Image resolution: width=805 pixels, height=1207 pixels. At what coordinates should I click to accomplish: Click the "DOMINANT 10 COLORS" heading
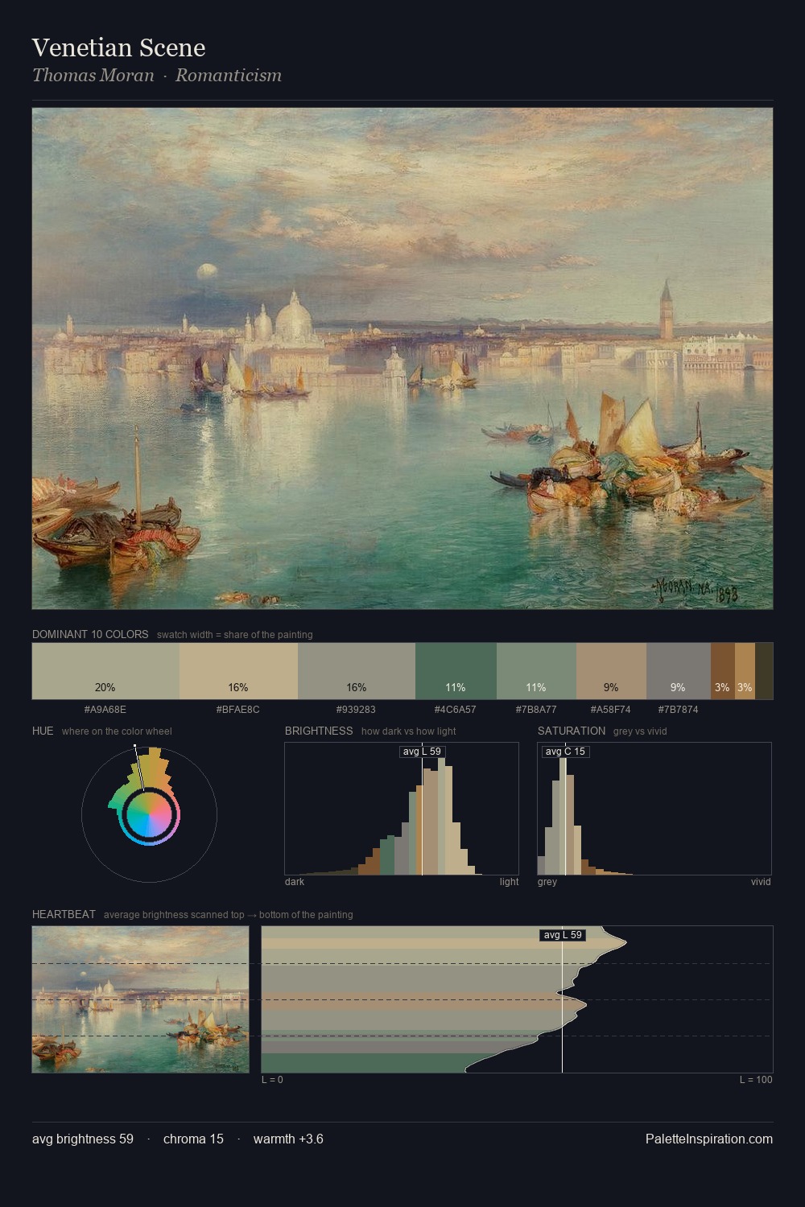pyautogui.click(x=90, y=634)
